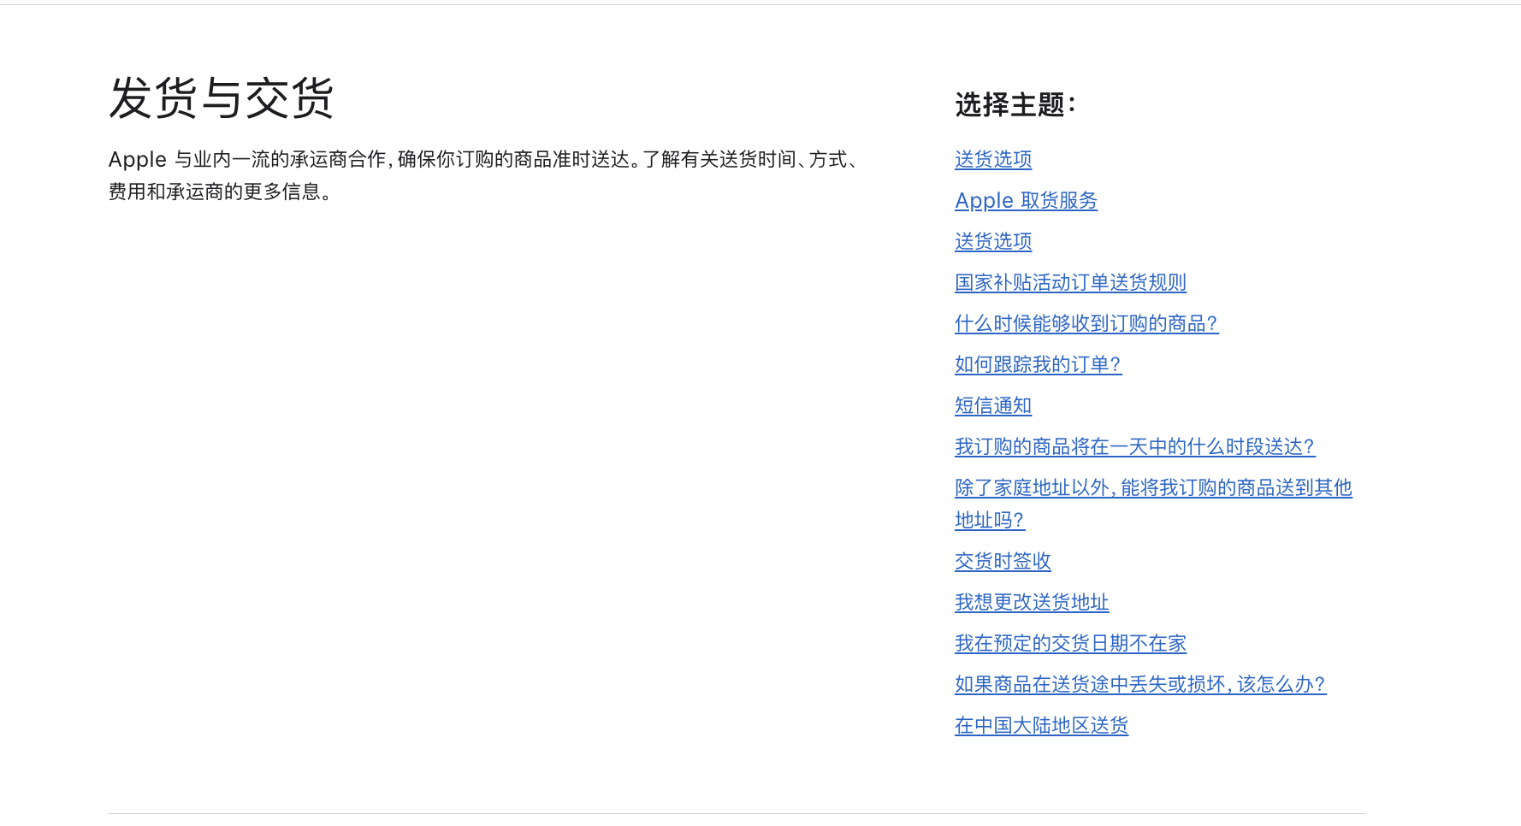Open the link about sending to other addresses
This screenshot has height=826, width=1521.
point(1153,487)
